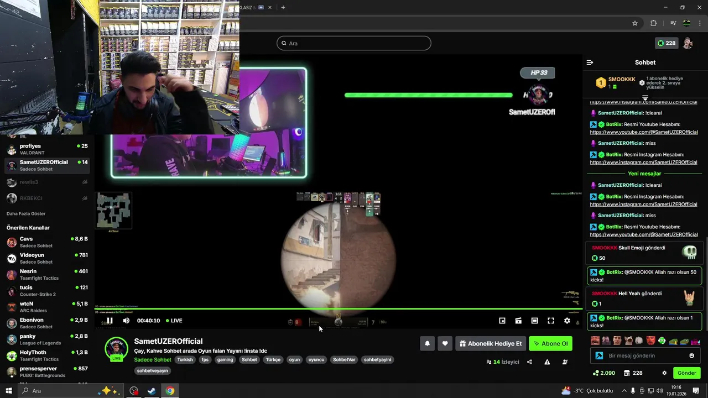Viewport: 708px width, 398px height.
Task: Open the mini player icon
Action: pyautogui.click(x=502, y=321)
